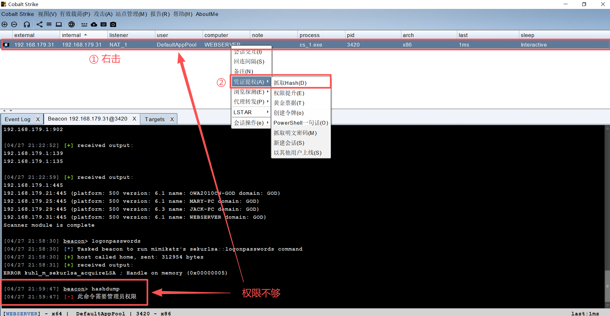
Task: Sort by user column header
Action: [x=179, y=35]
